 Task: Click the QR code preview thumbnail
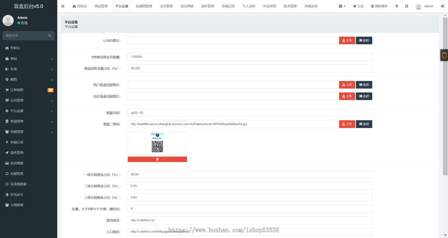click(157, 143)
